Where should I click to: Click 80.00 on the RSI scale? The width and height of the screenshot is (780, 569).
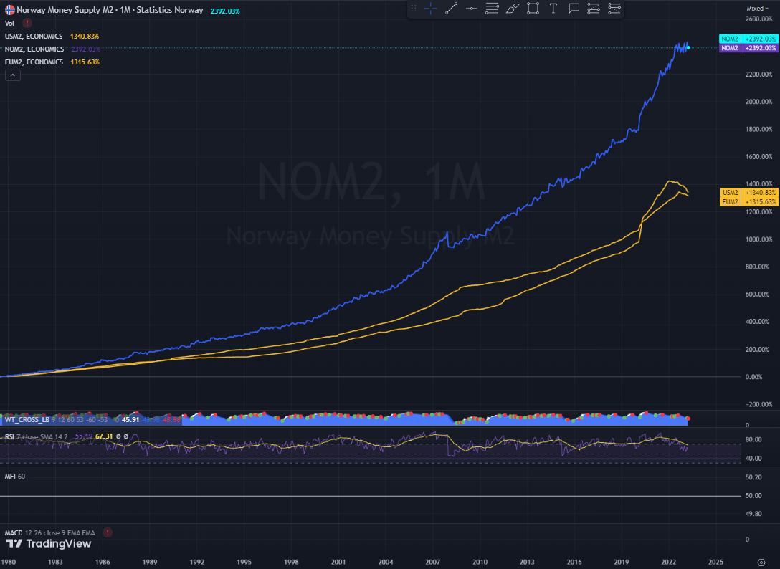753,440
